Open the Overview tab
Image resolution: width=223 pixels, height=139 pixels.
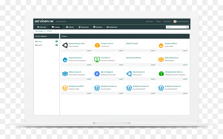coord(42,27)
